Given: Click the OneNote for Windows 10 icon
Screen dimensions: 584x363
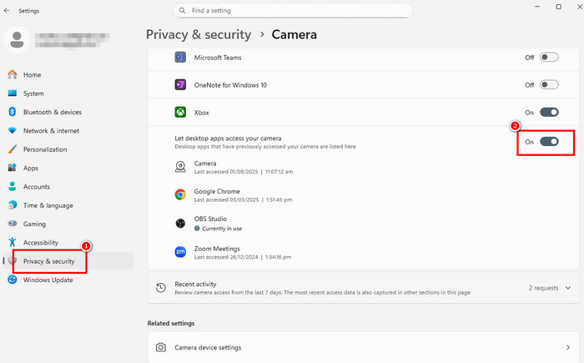Looking at the screenshot, I should [x=180, y=85].
